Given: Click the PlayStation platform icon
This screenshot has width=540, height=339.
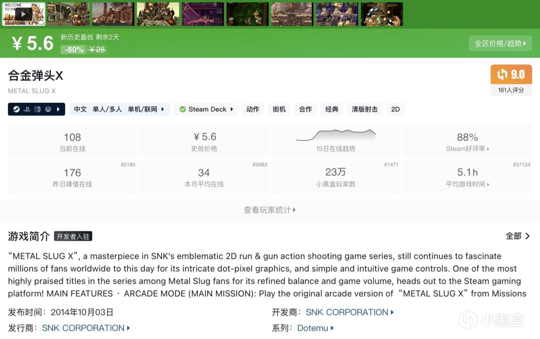Looking at the screenshot, I should [27, 109].
